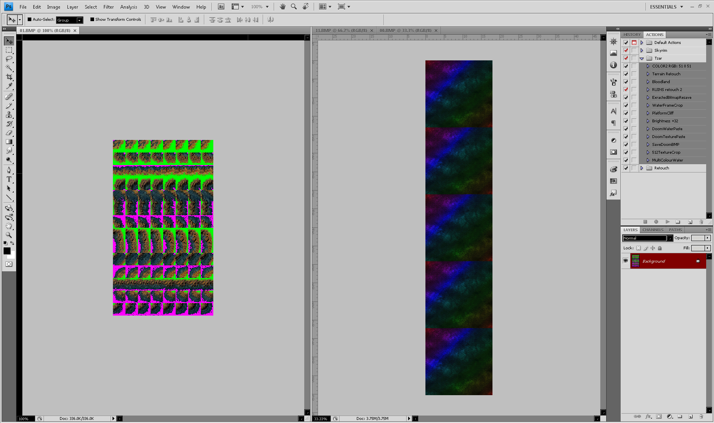The image size is (714, 423).
Task: Select the Brush tool
Action: tap(9, 105)
